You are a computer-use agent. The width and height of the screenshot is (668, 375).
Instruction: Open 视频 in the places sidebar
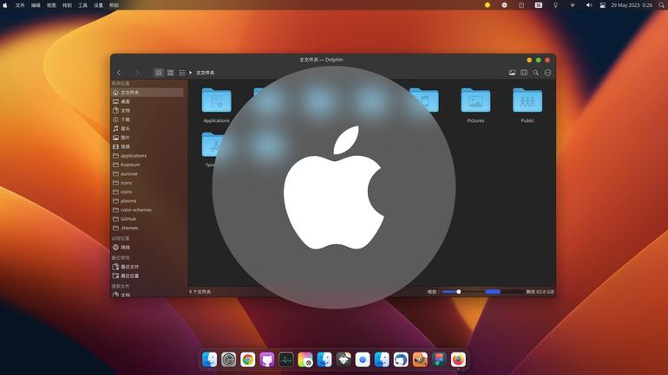(147, 146)
